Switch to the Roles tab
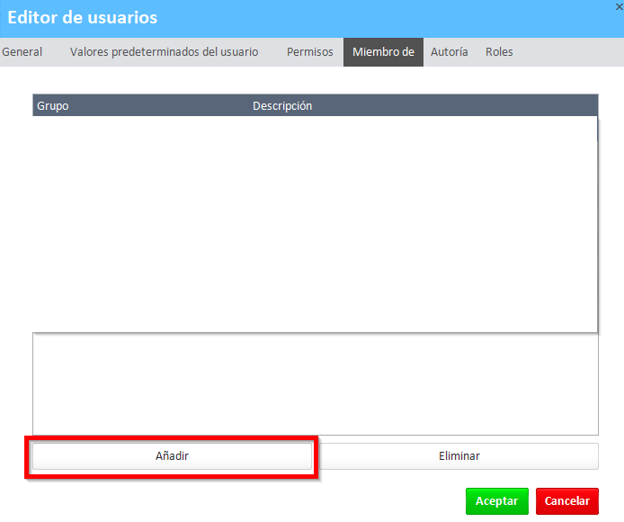624x522 pixels. (x=499, y=52)
